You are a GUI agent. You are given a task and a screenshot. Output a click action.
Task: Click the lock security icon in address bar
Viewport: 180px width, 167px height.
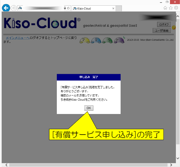click(x=65, y=8)
